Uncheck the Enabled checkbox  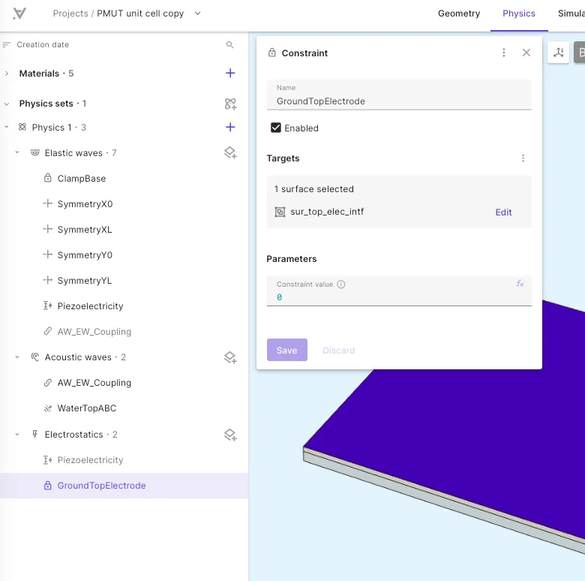[276, 128]
